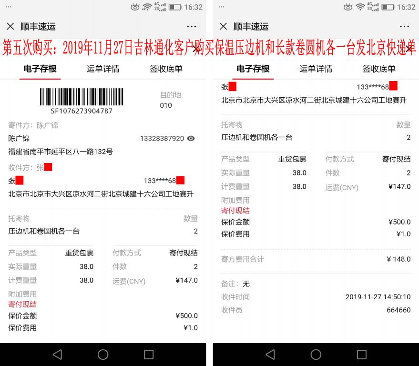Viewport: 419px width, 366px height.
Task: Tap the Android back triangle button
Action: 57,355
